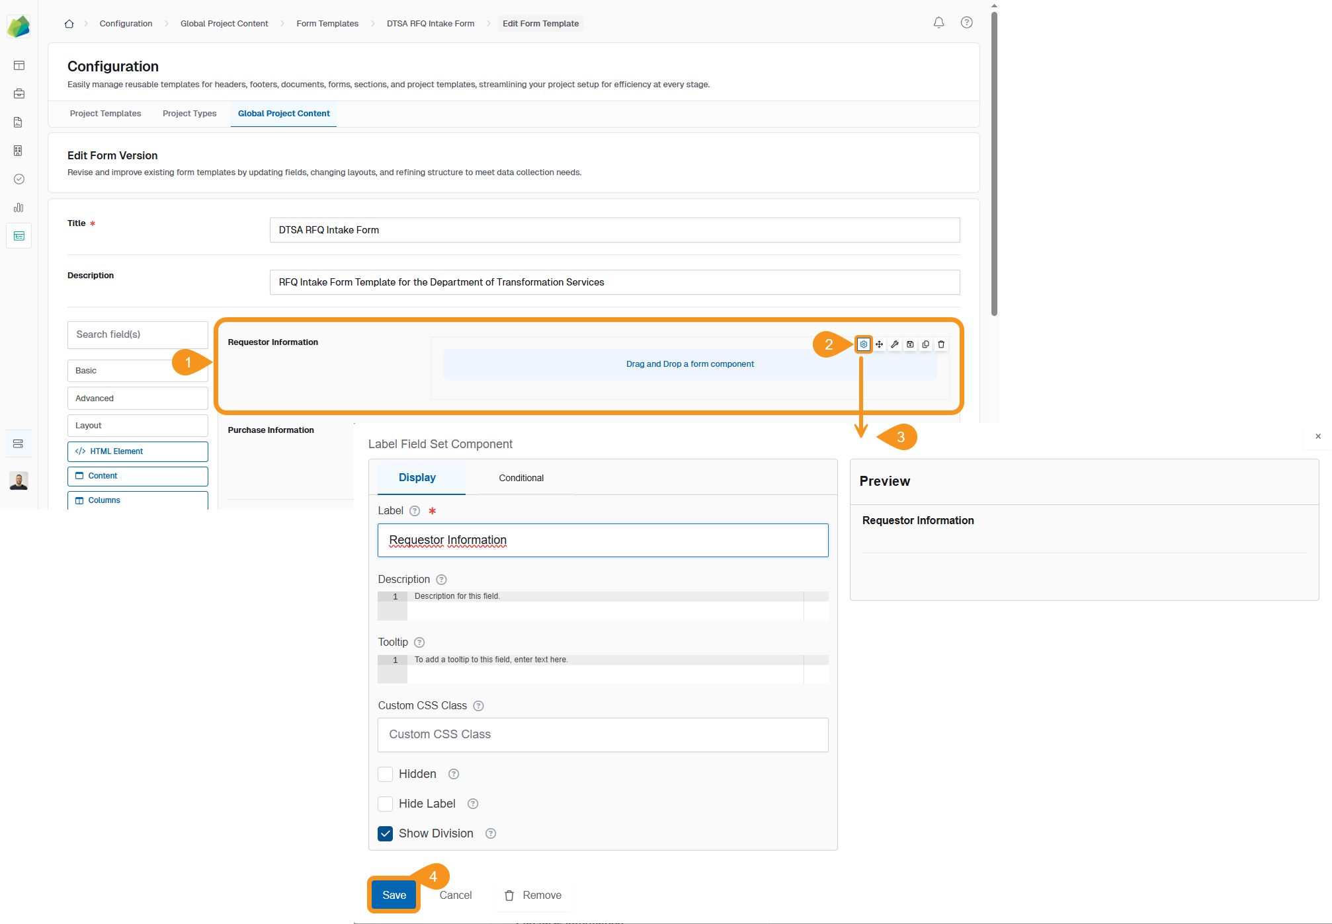Click the Label help question icon
The height and width of the screenshot is (924, 1332).
(x=415, y=511)
